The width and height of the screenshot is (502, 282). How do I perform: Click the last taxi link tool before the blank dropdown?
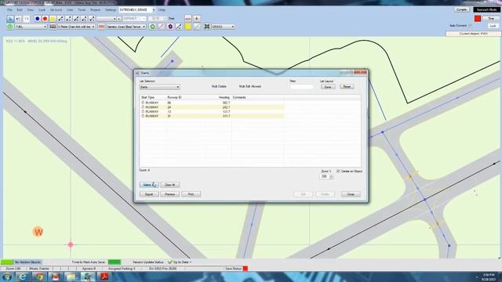(x=92, y=19)
